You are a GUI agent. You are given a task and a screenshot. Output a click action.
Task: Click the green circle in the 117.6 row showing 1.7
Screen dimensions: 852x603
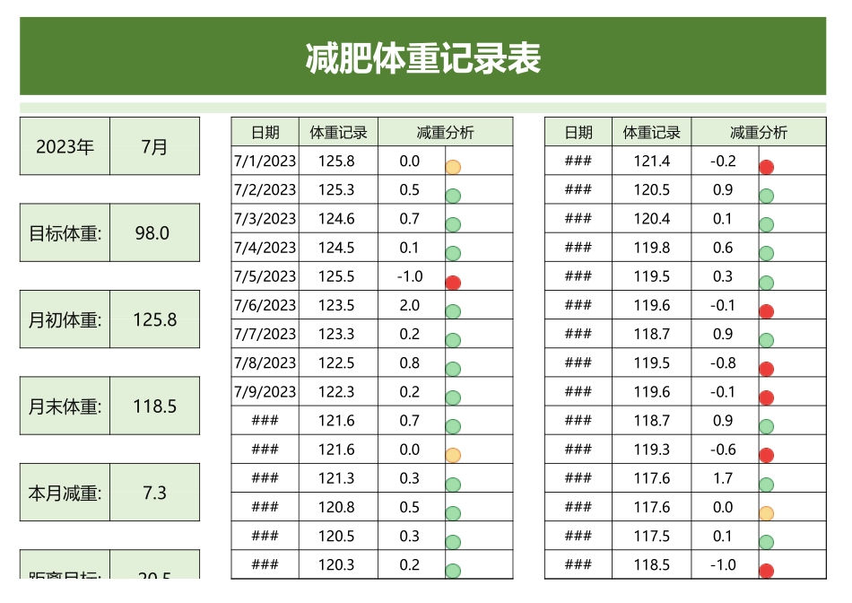pos(767,485)
